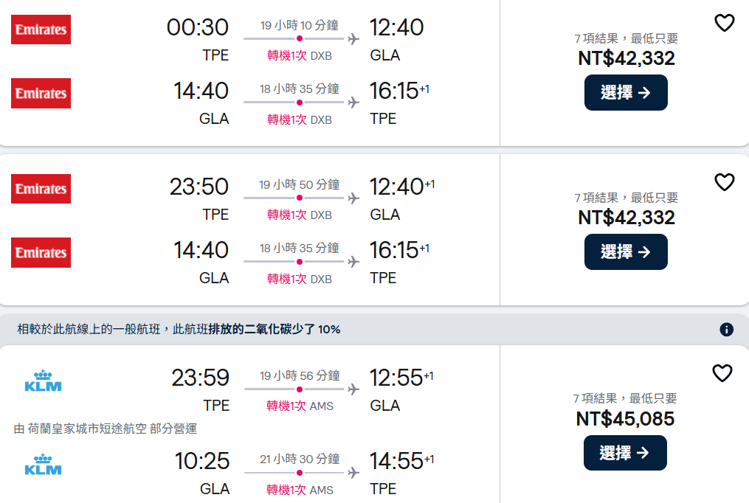Click the Emirates logo beside 23:50 departure
749x503 pixels.
point(41,190)
